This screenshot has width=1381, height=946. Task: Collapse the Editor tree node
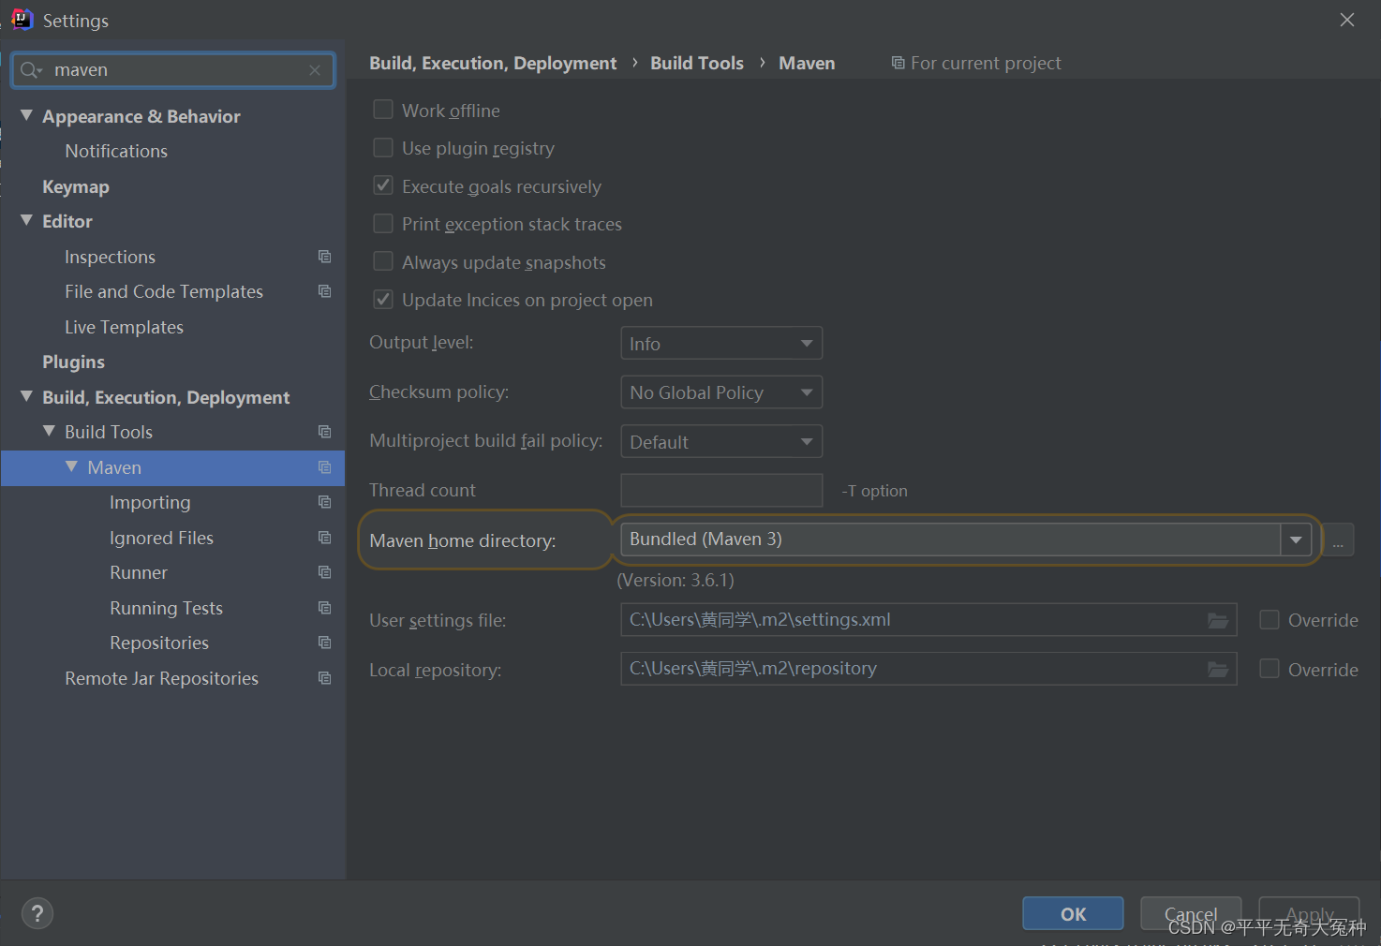tap(26, 220)
